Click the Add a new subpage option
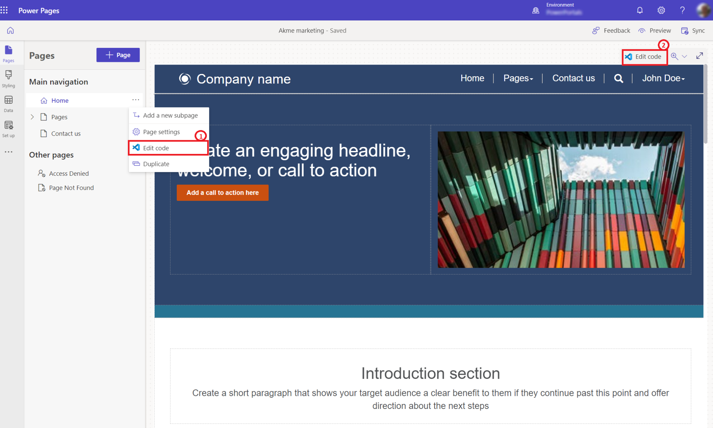The height and width of the screenshot is (428, 713). (171, 115)
